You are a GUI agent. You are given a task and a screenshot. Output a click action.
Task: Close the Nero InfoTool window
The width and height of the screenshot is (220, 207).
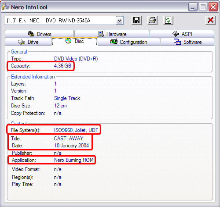[x=213, y=7]
